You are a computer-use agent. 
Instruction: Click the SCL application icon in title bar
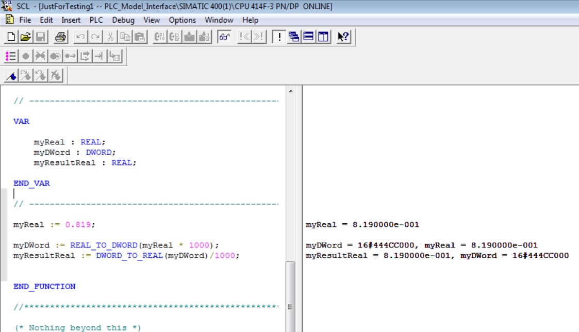(x=7, y=6)
